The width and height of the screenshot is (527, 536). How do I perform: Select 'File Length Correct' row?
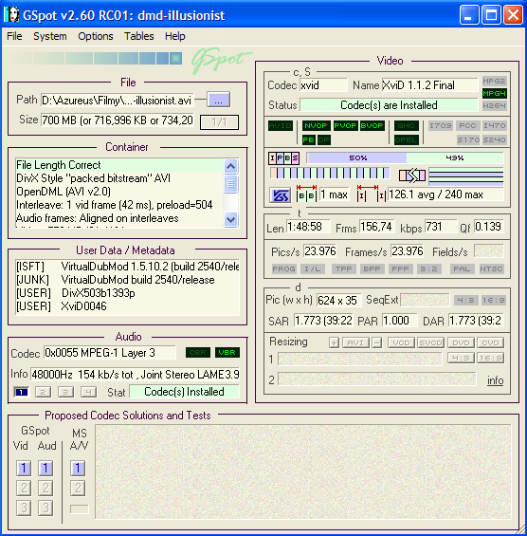pos(119,165)
